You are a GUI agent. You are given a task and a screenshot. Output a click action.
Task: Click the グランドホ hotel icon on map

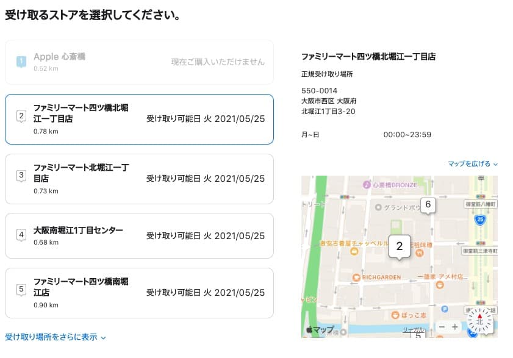(x=378, y=207)
